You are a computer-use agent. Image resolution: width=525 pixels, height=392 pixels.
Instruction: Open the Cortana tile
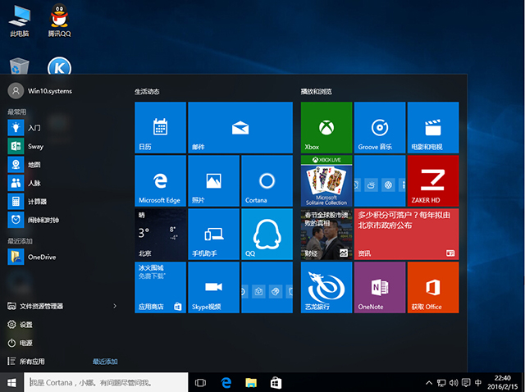coord(267,180)
